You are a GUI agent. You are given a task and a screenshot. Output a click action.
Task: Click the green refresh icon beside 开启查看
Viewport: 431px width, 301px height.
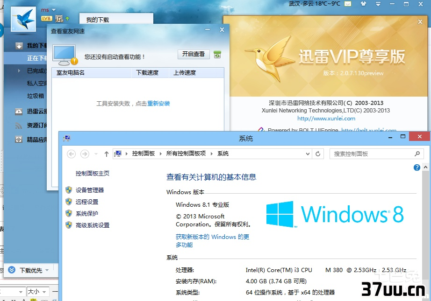point(217,54)
